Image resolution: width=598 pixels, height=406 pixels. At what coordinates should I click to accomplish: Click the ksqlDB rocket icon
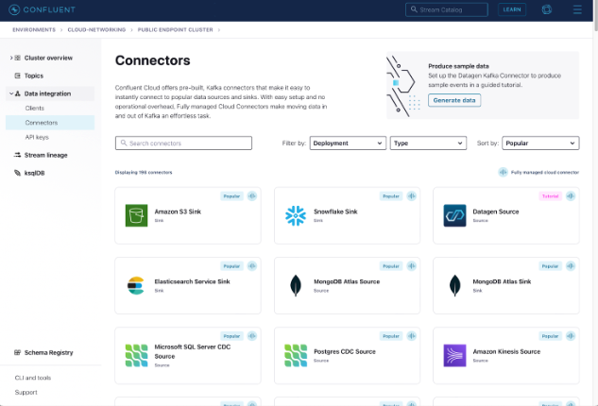point(18,173)
